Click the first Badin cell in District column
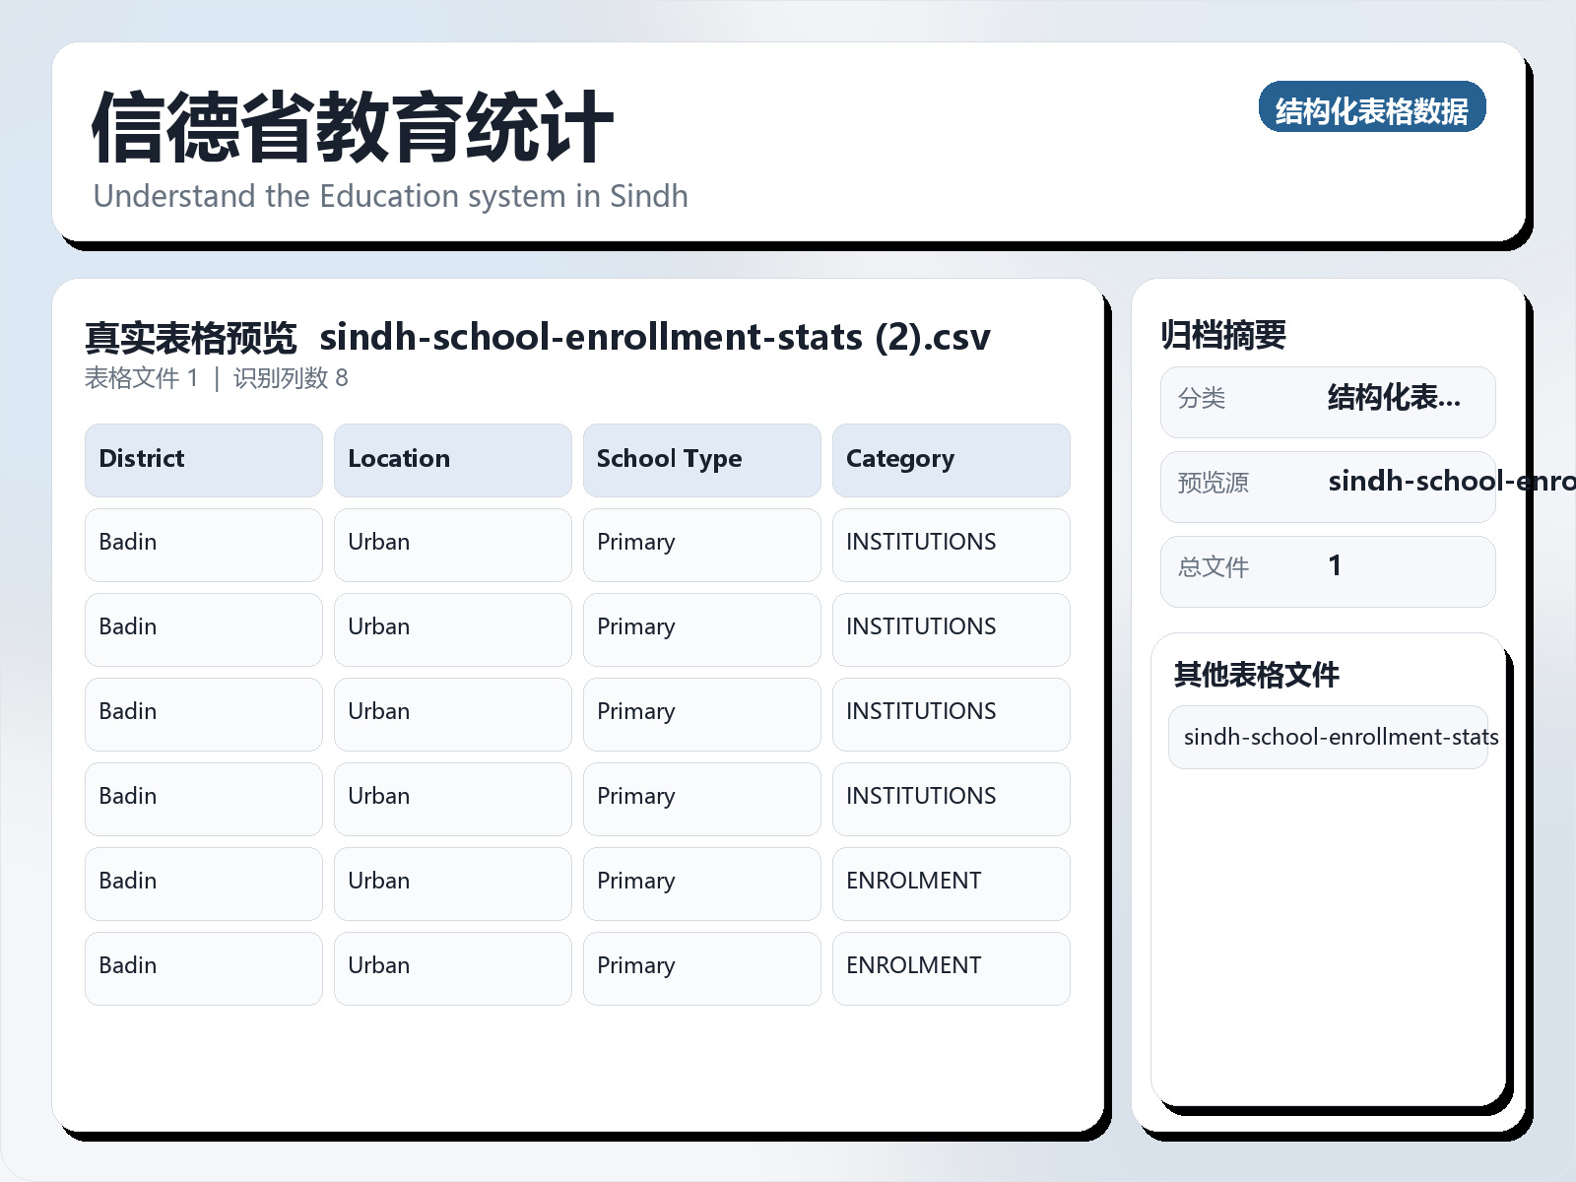The image size is (1576, 1182). 203,544
